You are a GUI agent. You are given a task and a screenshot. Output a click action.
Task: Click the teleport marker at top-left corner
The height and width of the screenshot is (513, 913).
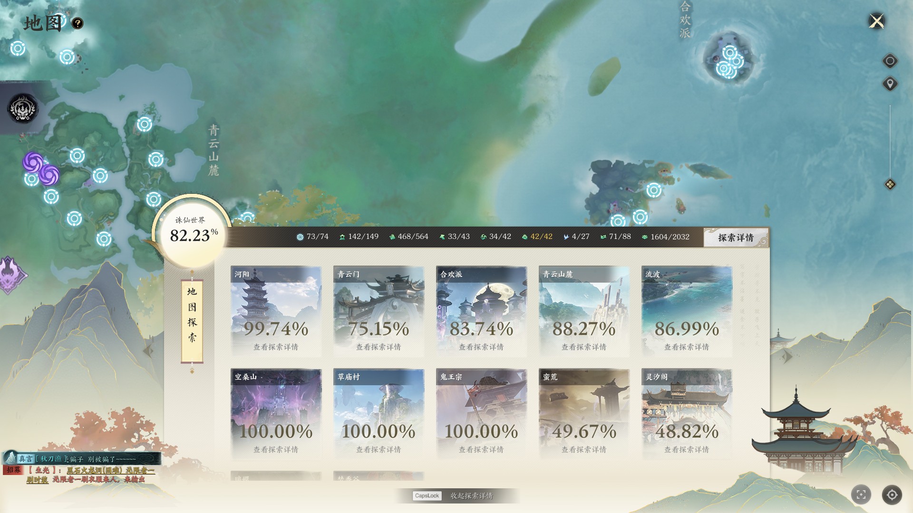(x=18, y=48)
